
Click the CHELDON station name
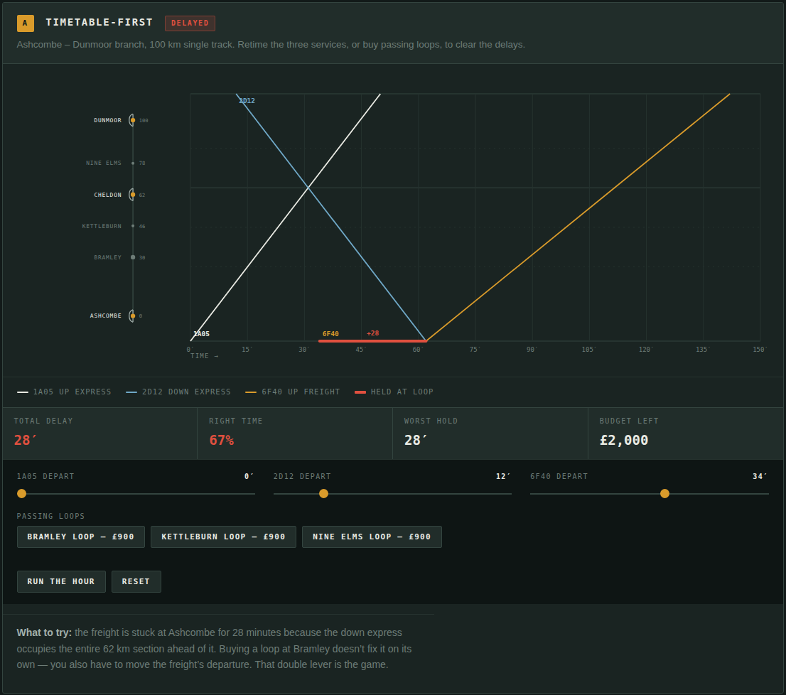click(108, 195)
